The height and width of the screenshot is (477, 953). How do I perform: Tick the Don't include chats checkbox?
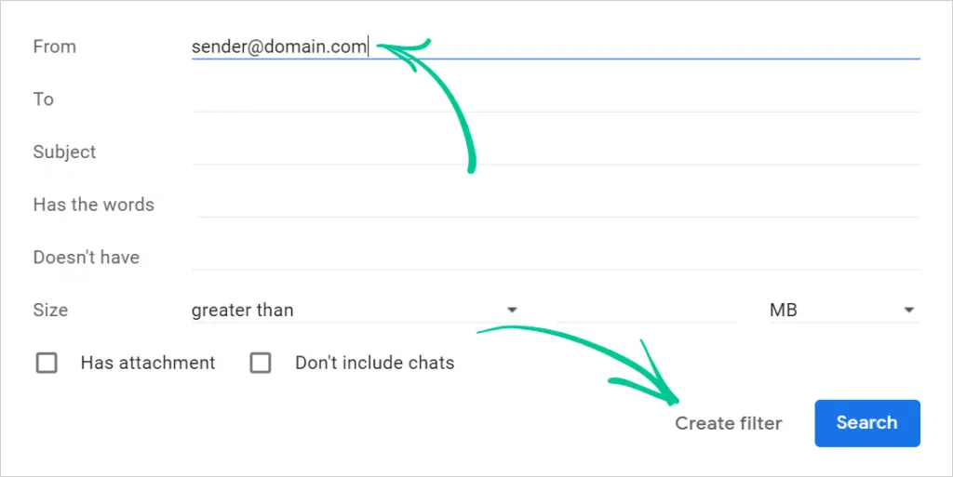tap(261, 363)
